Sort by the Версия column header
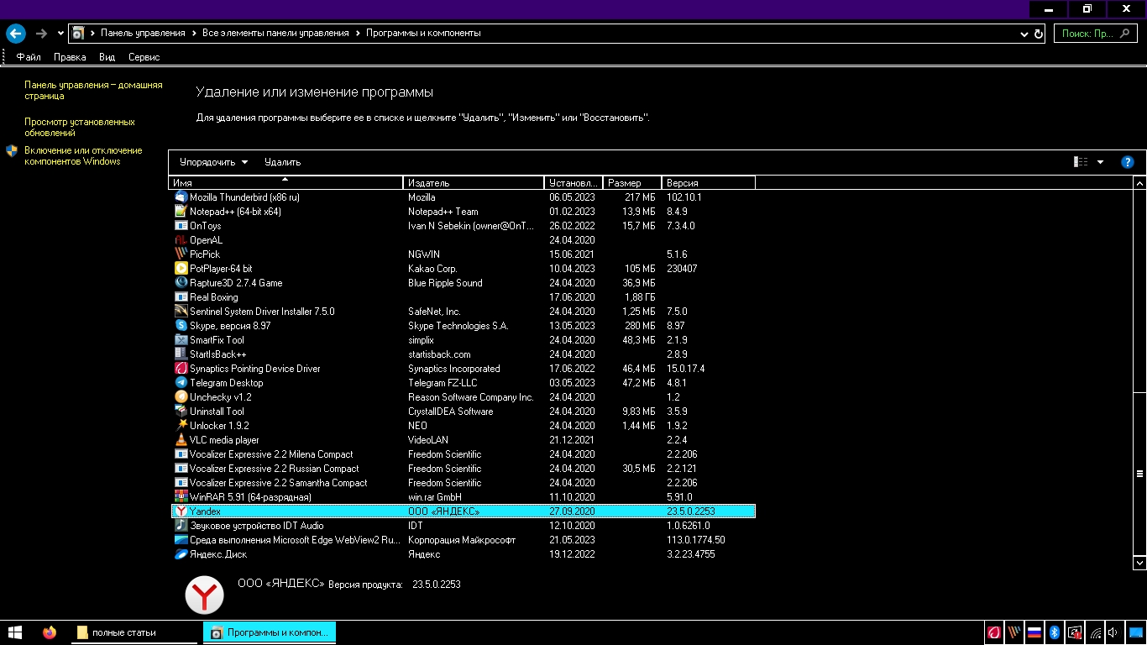1147x645 pixels. pos(709,182)
